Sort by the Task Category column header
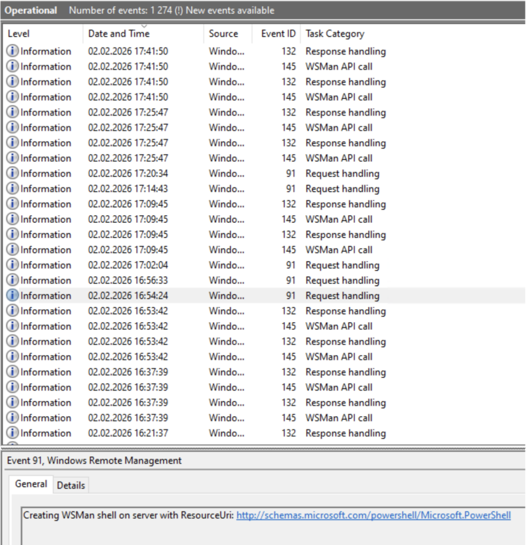526x545 pixels. [x=334, y=34]
